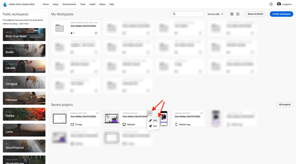Open the Home menu

[x=46, y=4]
